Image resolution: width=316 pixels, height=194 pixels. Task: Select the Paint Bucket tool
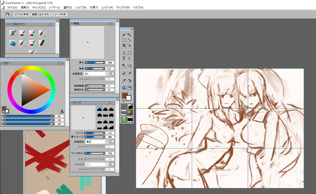130,81
